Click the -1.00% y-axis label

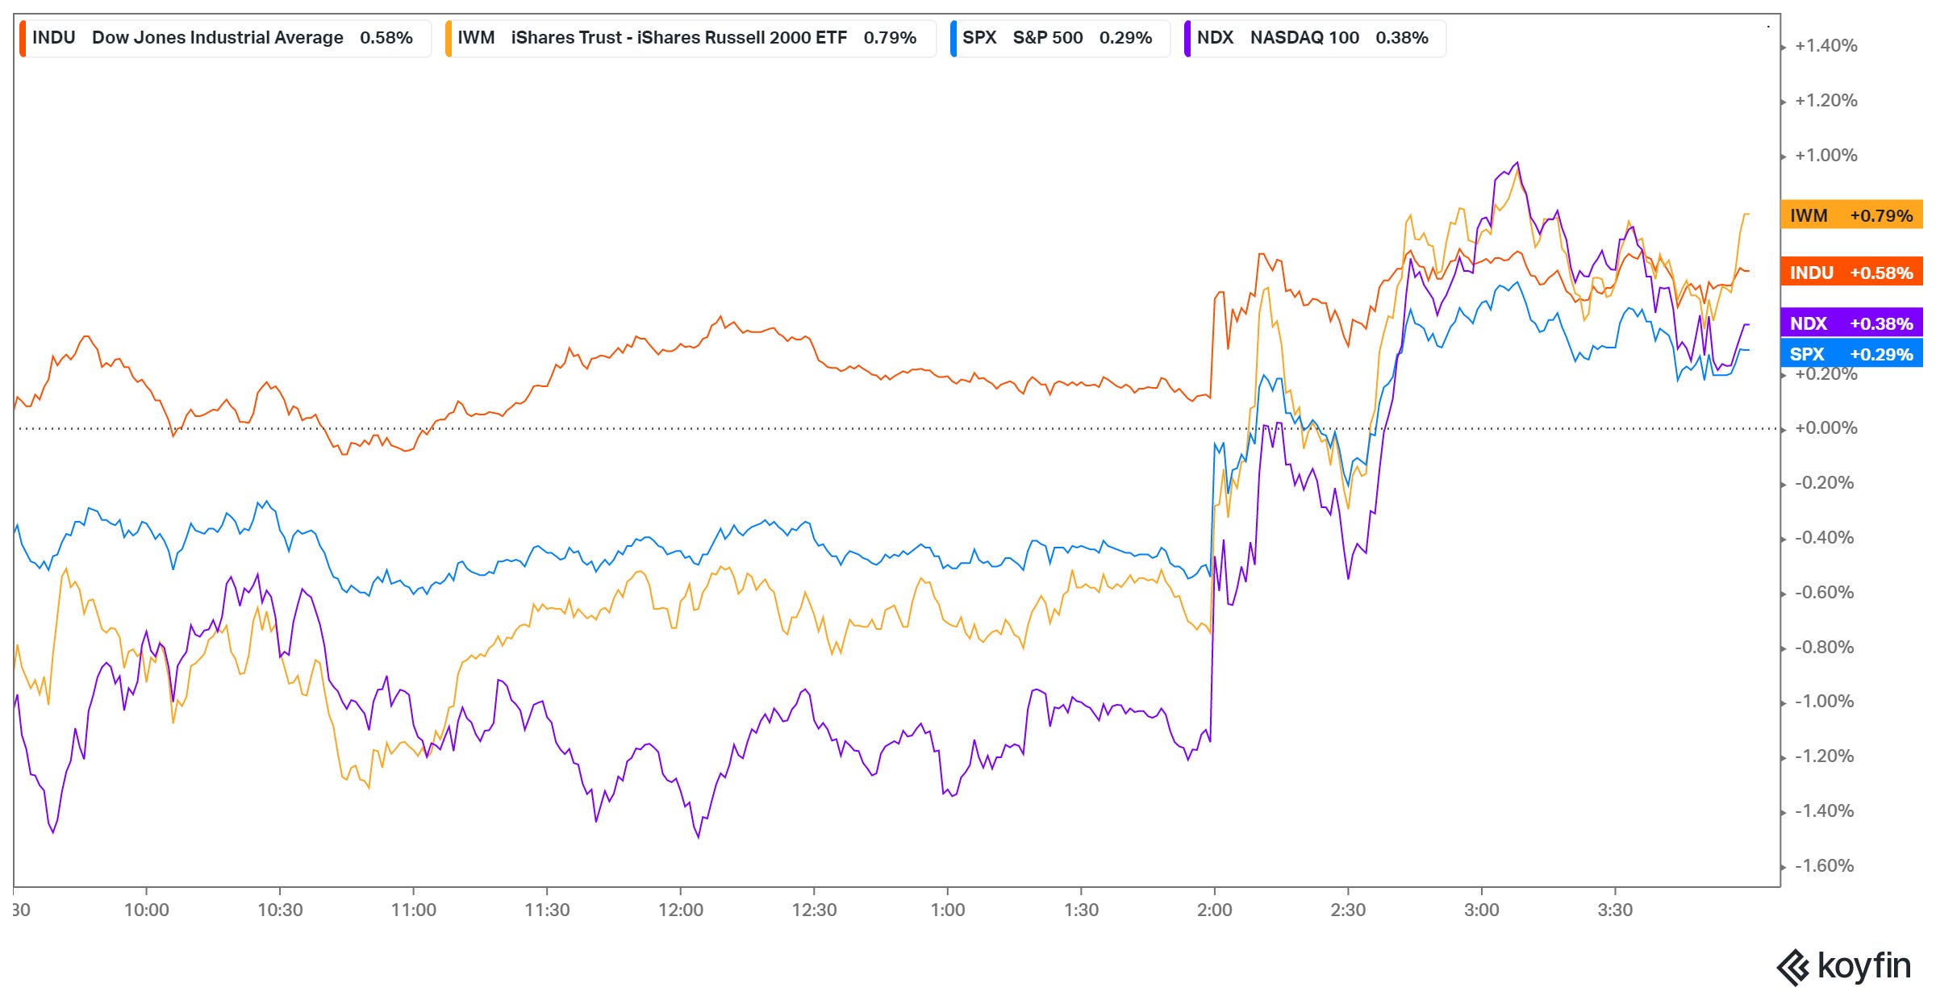click(1824, 702)
